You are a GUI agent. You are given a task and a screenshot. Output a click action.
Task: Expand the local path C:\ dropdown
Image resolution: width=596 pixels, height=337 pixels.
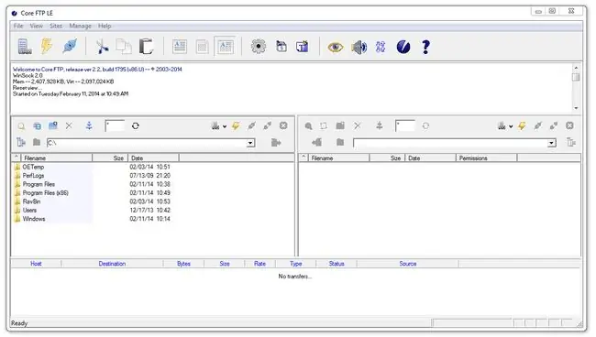click(x=250, y=143)
